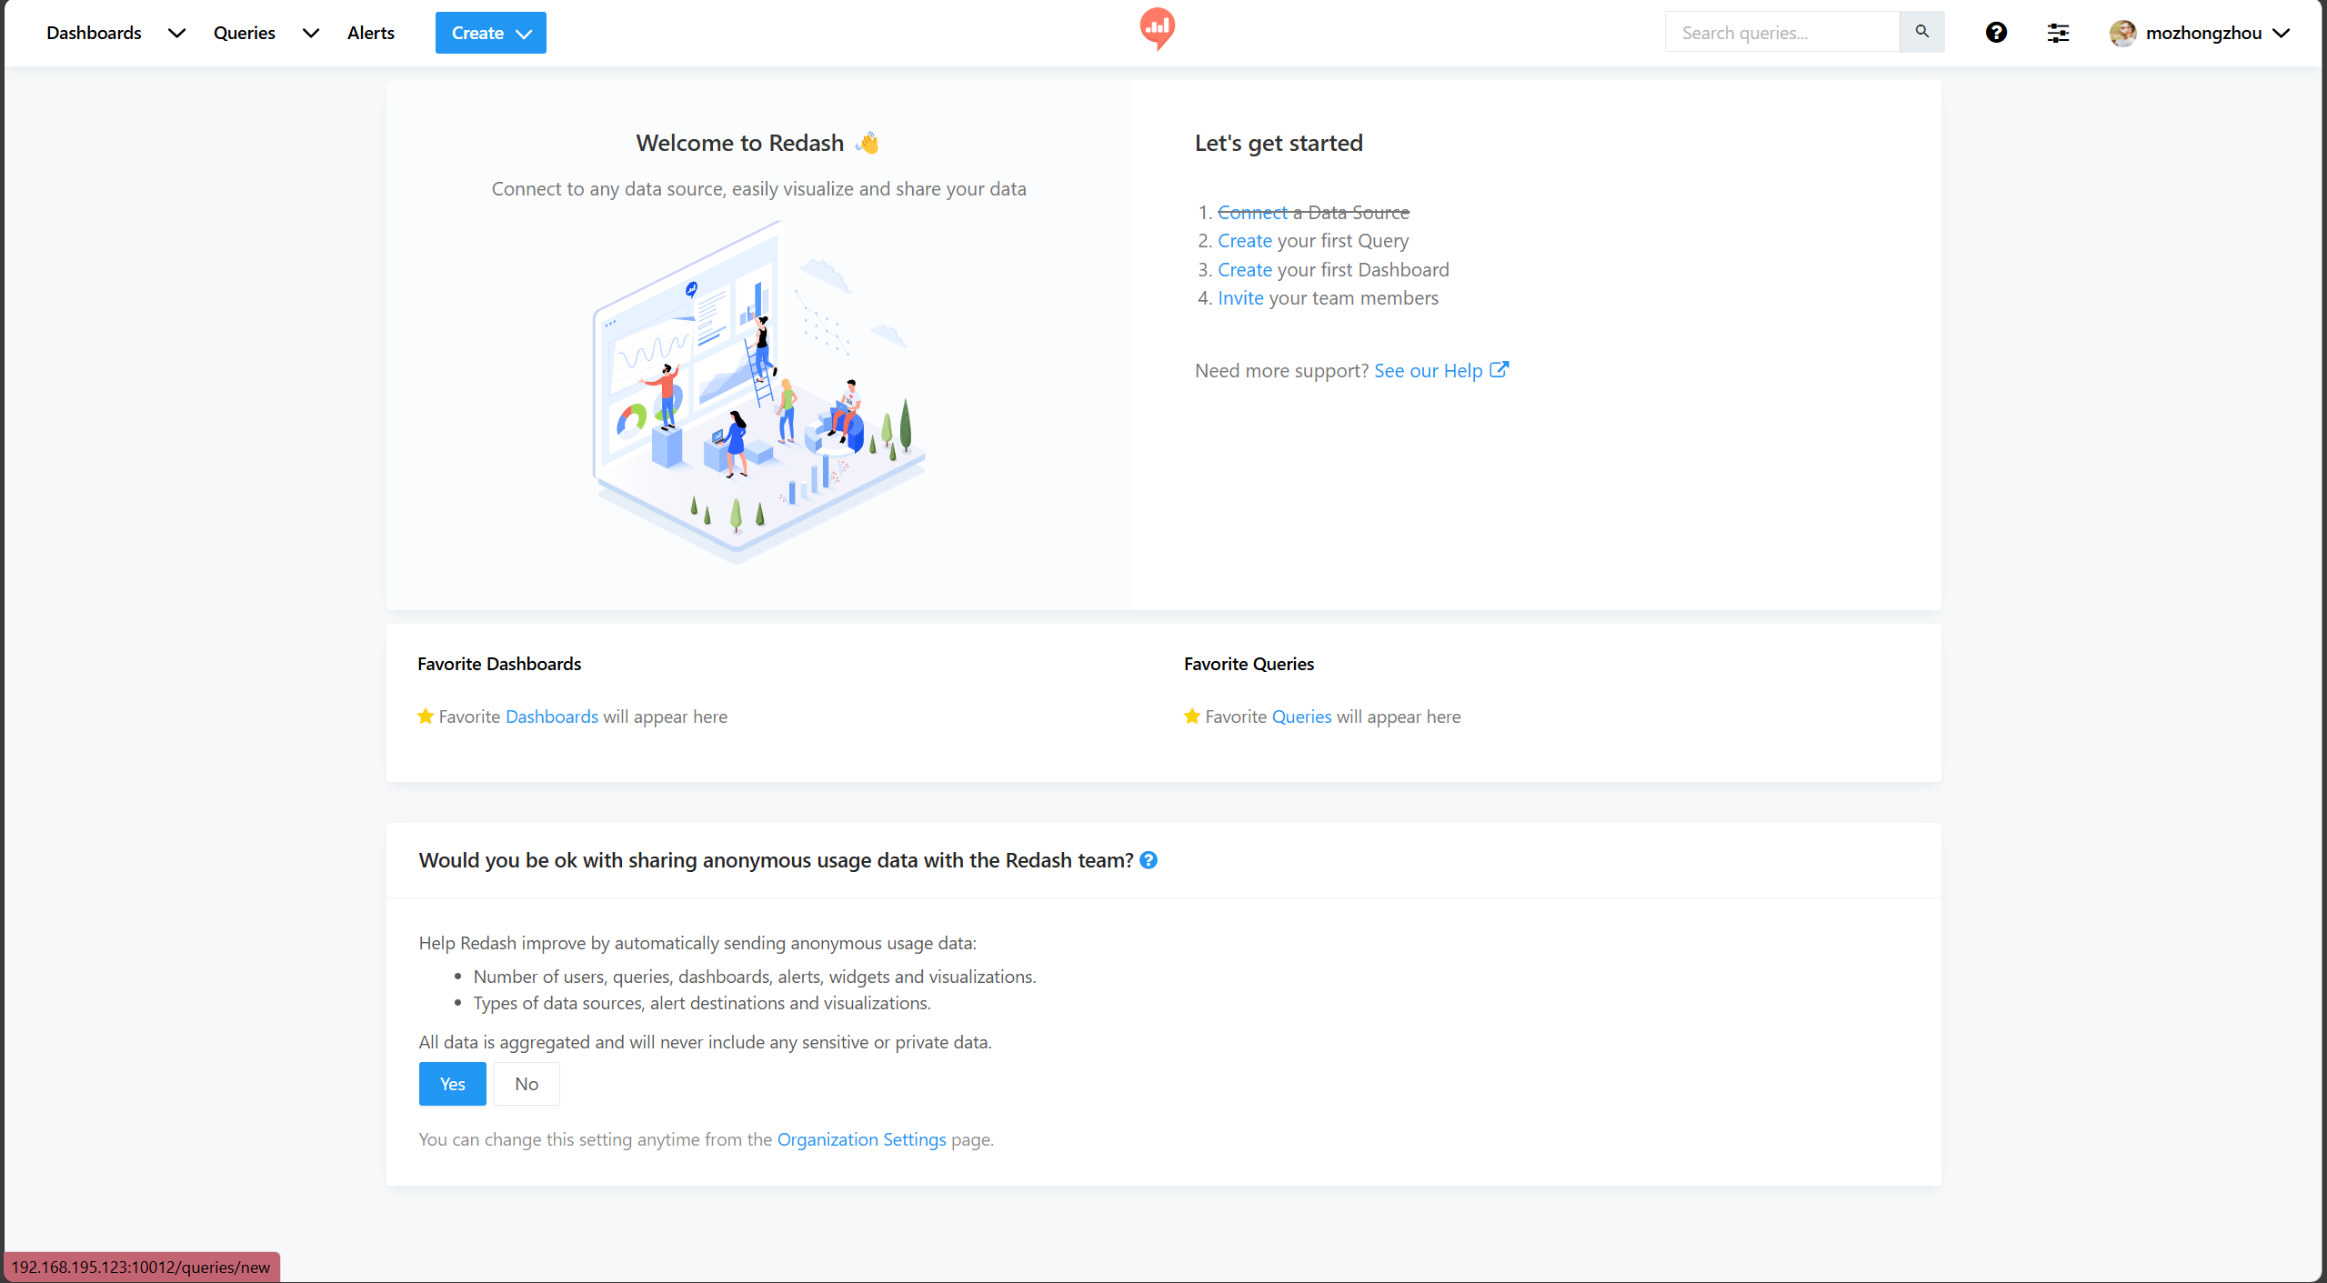Viewport: 2327px width, 1283px height.
Task: Open the help question mark icon
Action: [x=1996, y=33]
